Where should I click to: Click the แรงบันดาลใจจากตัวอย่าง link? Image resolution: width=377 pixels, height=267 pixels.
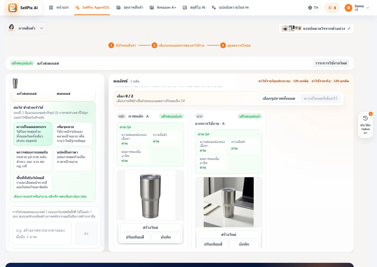coord(316,29)
